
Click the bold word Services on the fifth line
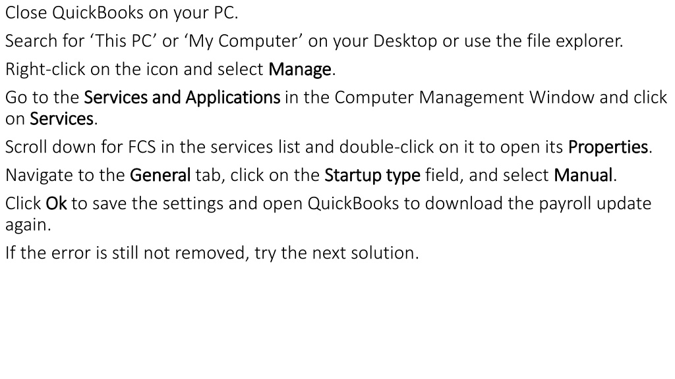click(61, 119)
